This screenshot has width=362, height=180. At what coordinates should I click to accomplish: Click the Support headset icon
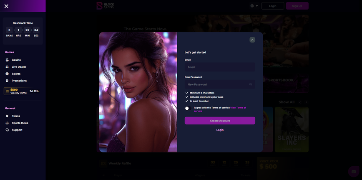(x=7, y=130)
